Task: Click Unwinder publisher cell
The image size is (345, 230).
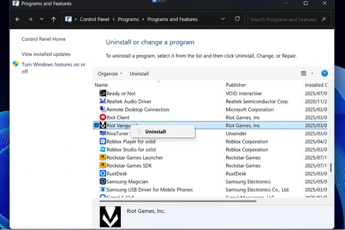Action: [x=236, y=133]
